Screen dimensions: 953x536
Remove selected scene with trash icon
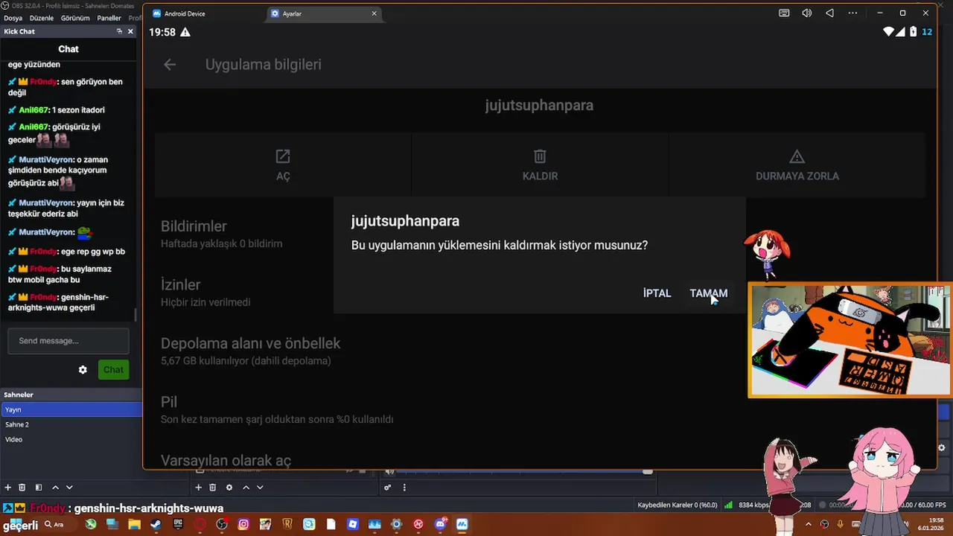22,488
